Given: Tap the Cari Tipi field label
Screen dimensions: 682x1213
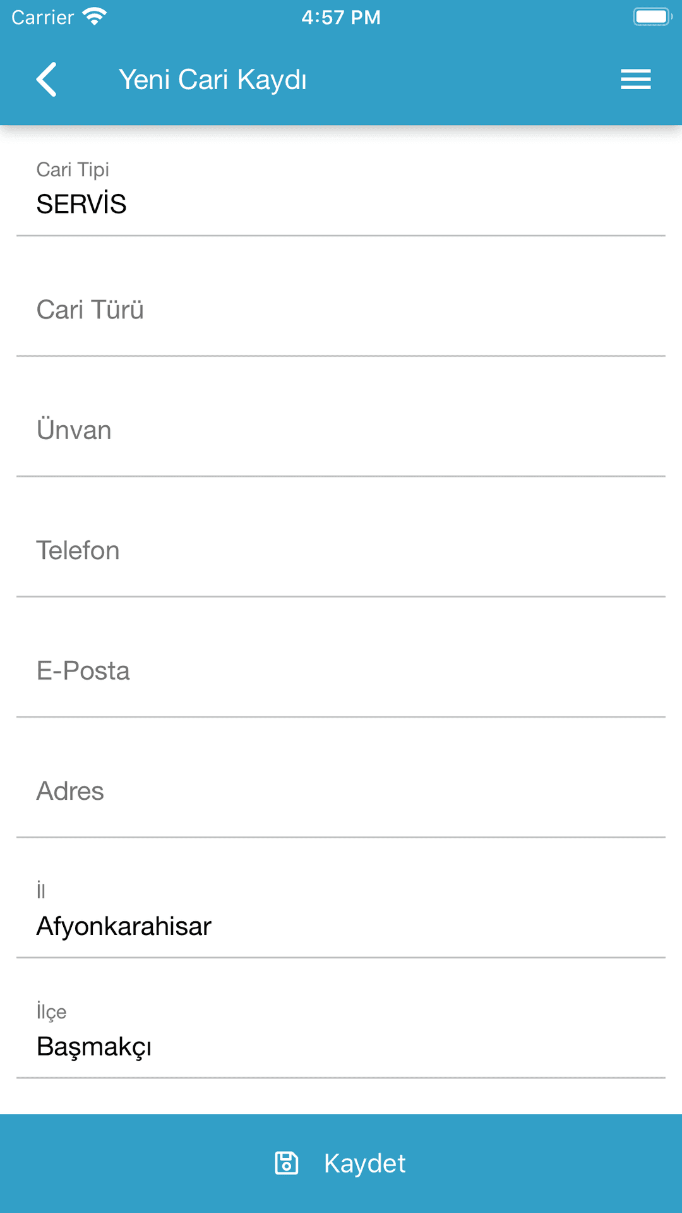Looking at the screenshot, I should point(73,169).
